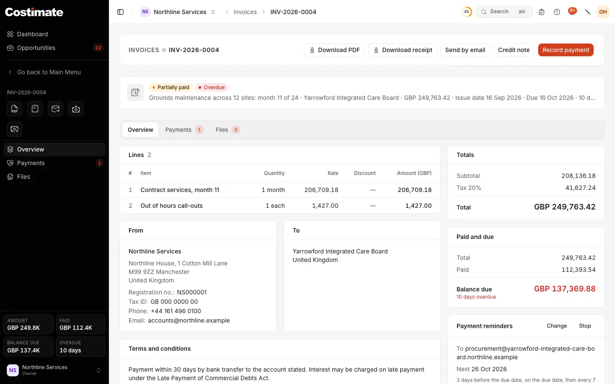Open Opportunities in the sidebar

point(54,48)
